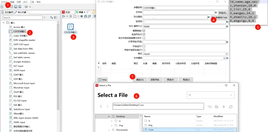Click the pause icon in canvas toolbar
The height and width of the screenshot is (132, 268).
[x=71, y=16]
